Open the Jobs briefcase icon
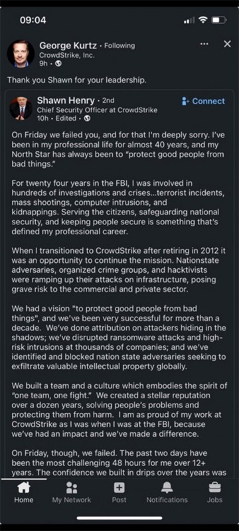The height and width of the screenshot is (531, 239). point(214,488)
